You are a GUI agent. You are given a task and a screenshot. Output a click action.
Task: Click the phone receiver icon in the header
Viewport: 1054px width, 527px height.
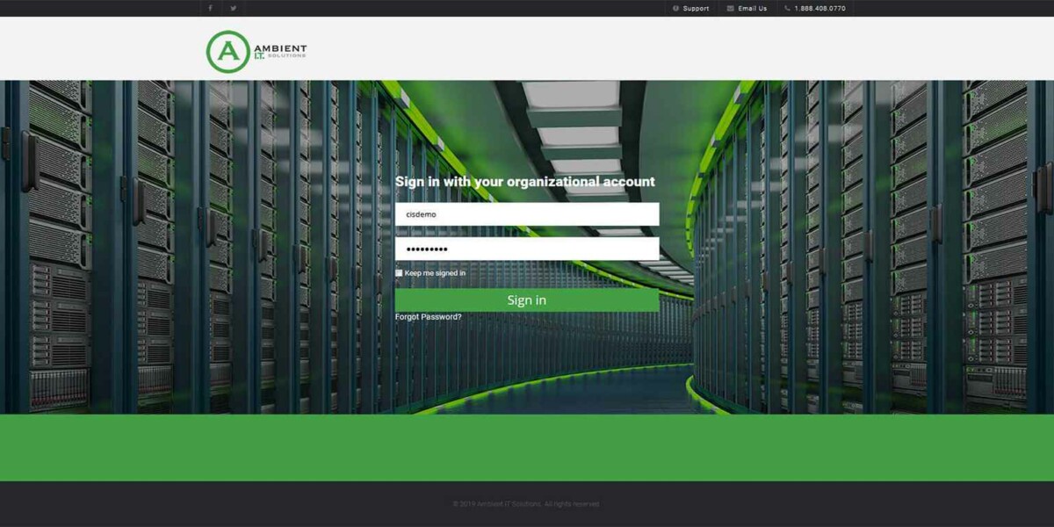pyautogui.click(x=786, y=8)
